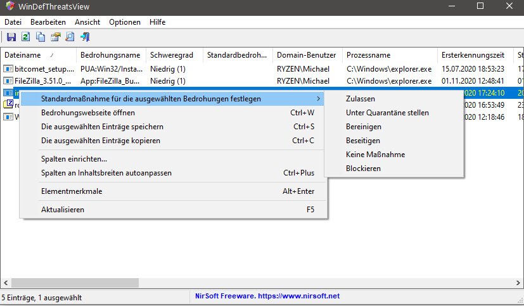Choose Bedrohungswebseite öffnen in context menu
This screenshot has height=306, width=524.
tap(174, 113)
